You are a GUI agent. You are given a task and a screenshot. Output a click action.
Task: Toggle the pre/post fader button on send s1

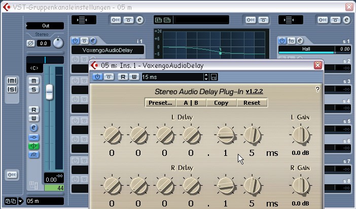[291, 41]
